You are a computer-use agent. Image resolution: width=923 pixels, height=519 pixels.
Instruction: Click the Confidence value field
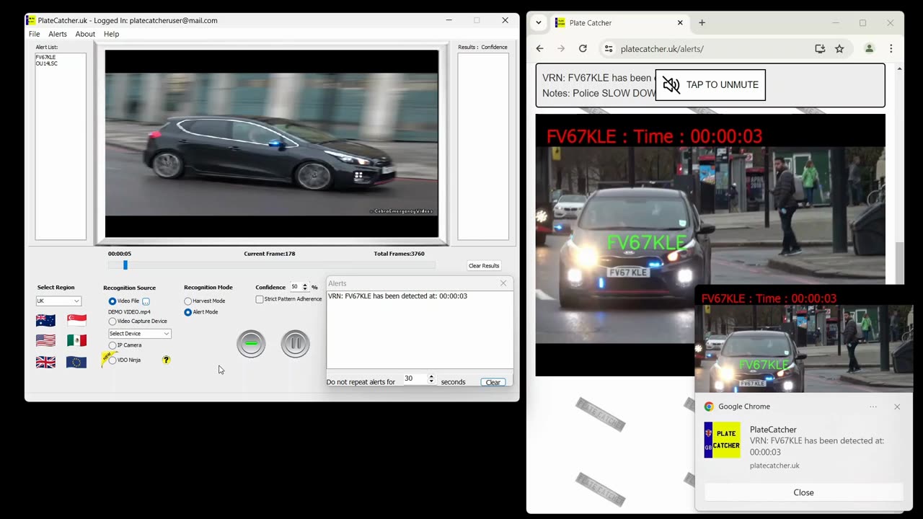click(295, 287)
